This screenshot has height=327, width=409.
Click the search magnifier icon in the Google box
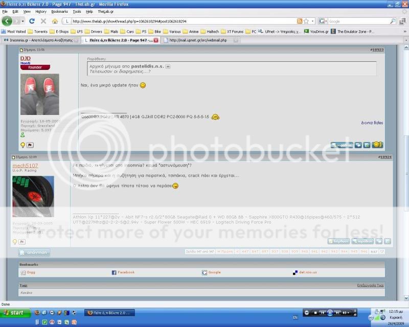pos(393,21)
